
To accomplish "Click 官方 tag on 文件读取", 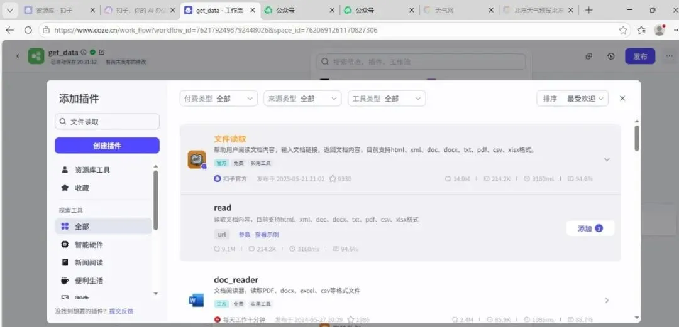I will click(222, 163).
